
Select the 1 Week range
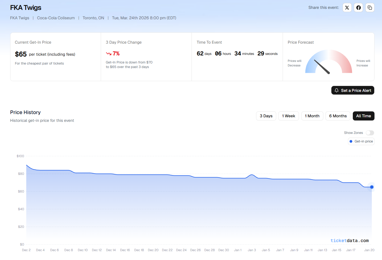(289, 116)
